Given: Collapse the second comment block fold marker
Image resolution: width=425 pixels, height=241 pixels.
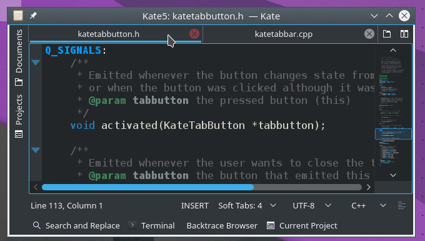Looking at the screenshot, I should pyautogui.click(x=36, y=150).
